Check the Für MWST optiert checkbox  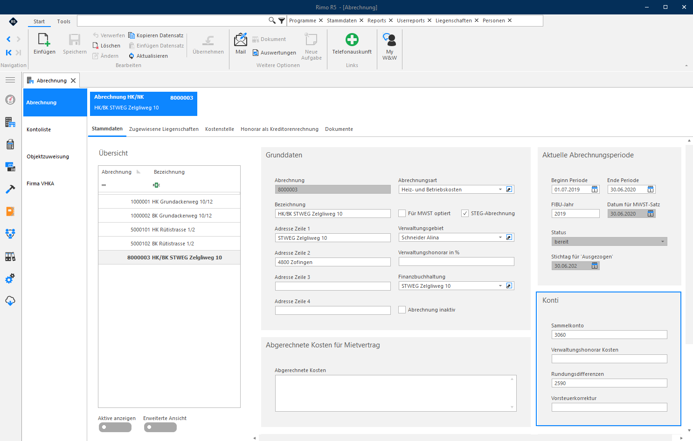pyautogui.click(x=402, y=213)
